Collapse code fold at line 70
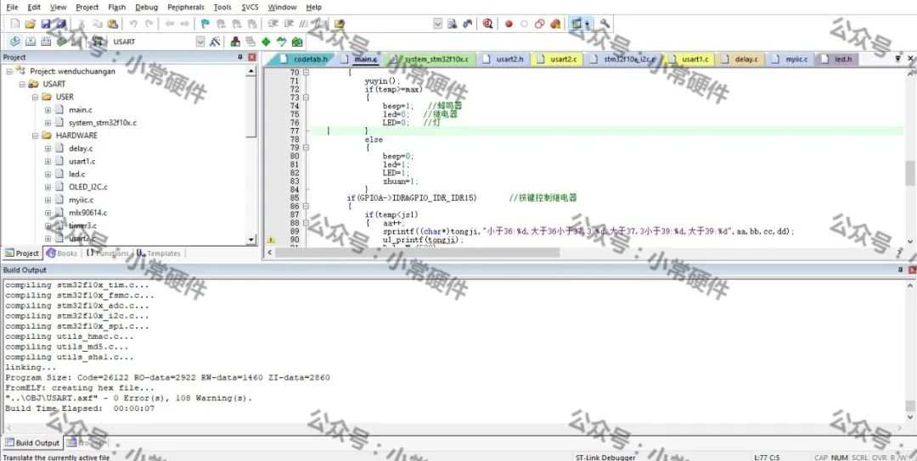917x461 pixels. coord(306,72)
